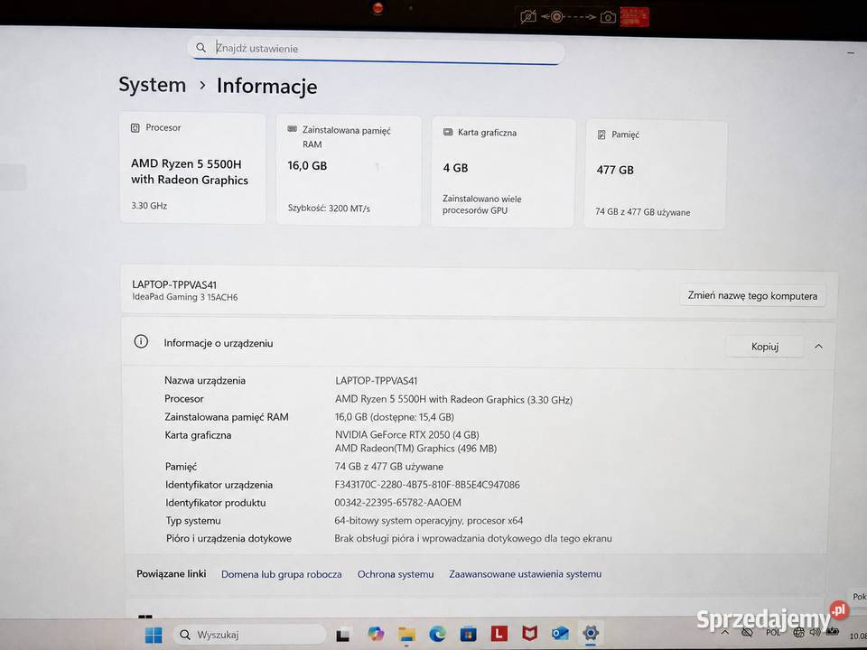Image resolution: width=867 pixels, height=650 pixels.
Task: Open Microsoft Store from taskbar
Action: point(468,634)
